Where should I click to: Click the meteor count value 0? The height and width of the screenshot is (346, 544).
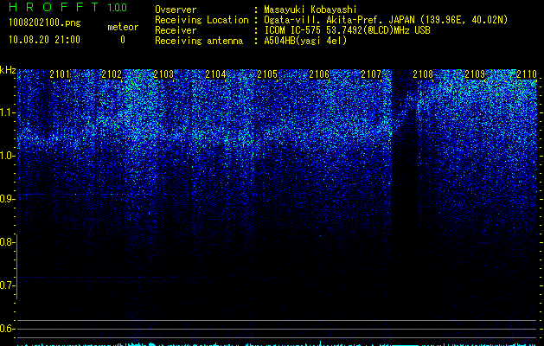[123, 40]
